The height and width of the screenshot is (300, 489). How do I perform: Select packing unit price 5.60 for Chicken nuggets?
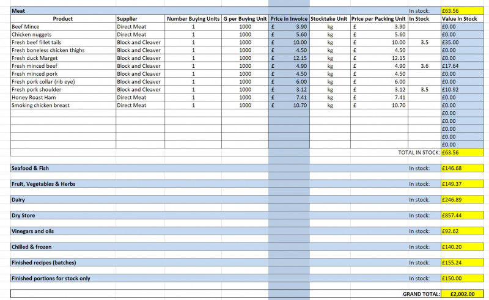pos(379,34)
